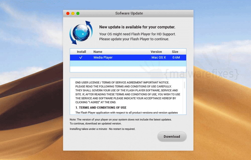Click 'New update is available for your computer.' heading
Screen dimensions: 251x160
click(137, 27)
